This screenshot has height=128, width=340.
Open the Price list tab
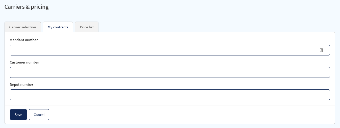[x=87, y=27]
